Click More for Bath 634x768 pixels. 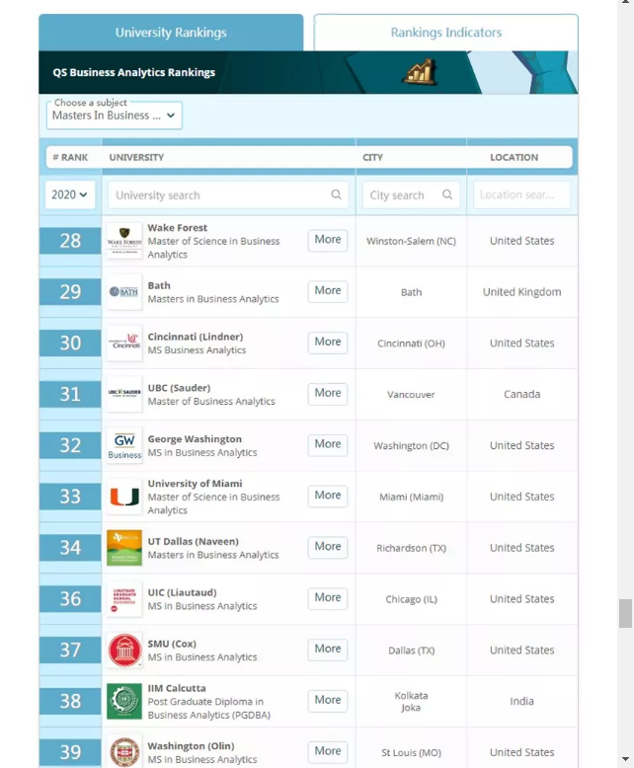[x=328, y=291]
